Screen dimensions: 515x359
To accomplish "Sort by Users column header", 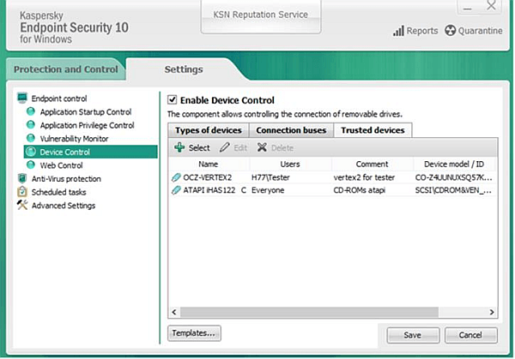I will (x=290, y=164).
